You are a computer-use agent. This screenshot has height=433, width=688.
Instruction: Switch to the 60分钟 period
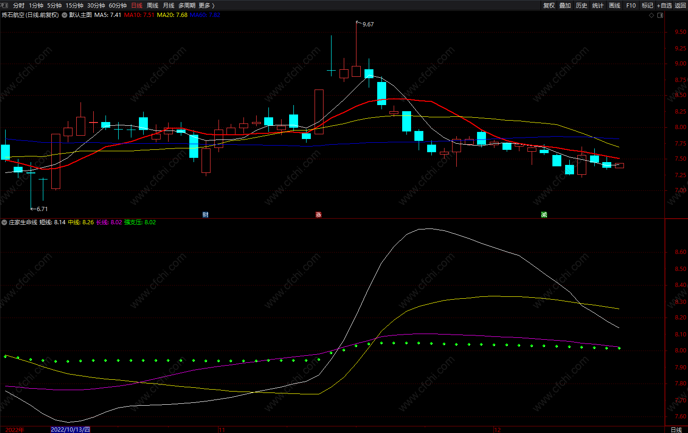click(118, 5)
